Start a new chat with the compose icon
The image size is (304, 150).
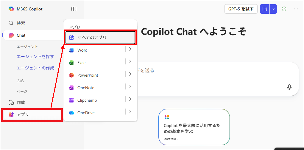click(265, 9)
